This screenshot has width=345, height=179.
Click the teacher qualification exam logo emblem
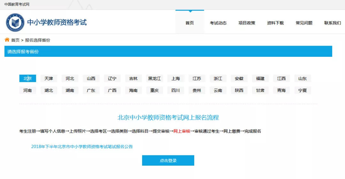point(15,23)
